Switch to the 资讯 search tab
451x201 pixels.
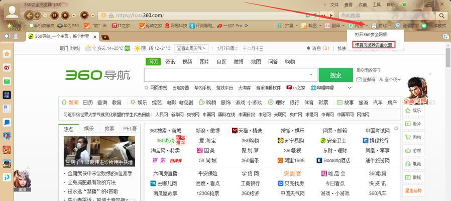(170, 62)
